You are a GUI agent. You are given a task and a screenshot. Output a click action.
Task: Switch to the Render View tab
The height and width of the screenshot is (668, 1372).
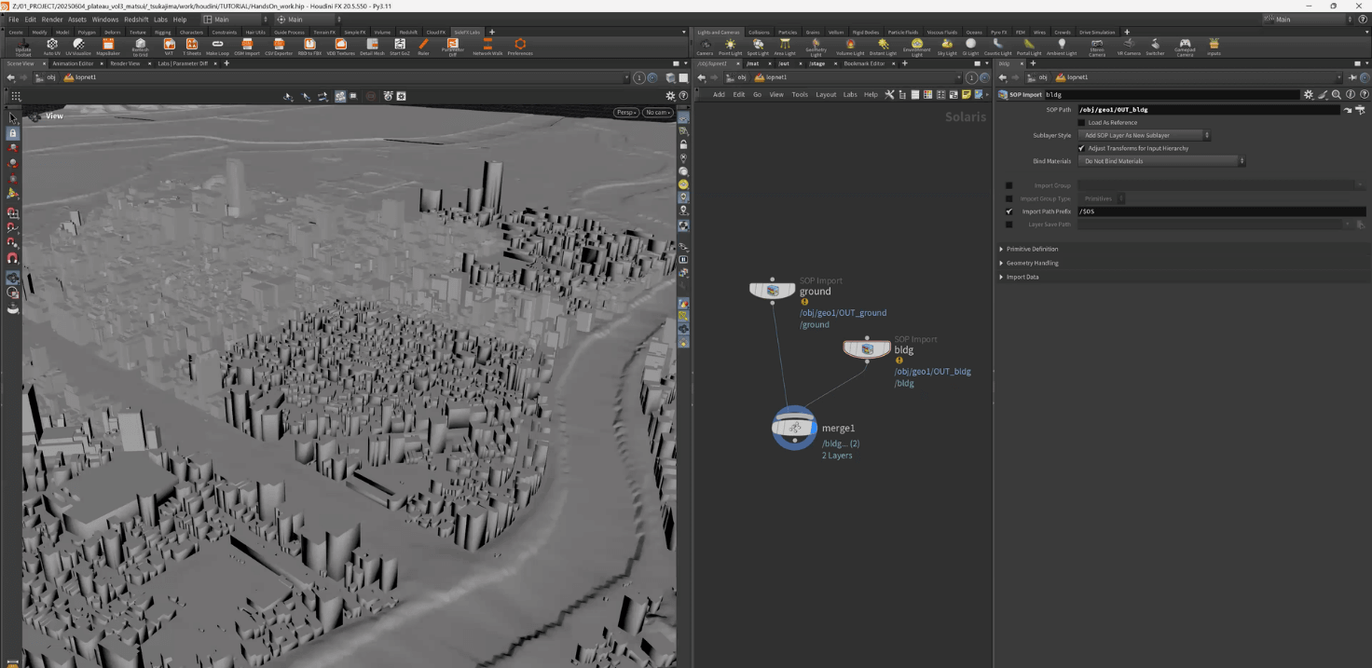(124, 63)
